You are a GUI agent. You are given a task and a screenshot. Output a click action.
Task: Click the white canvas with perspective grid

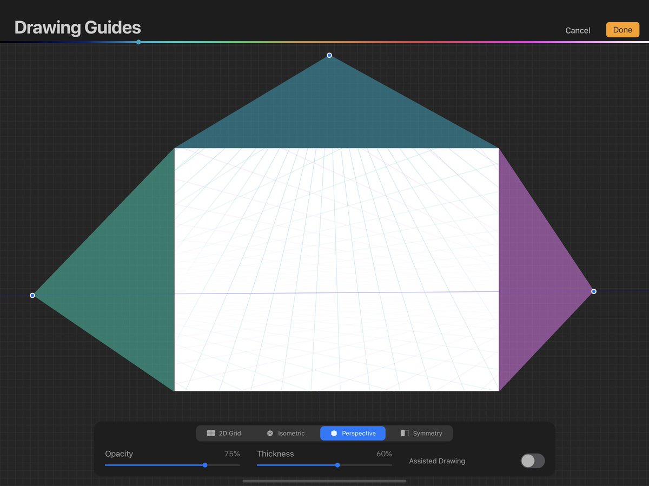pyautogui.click(x=336, y=269)
